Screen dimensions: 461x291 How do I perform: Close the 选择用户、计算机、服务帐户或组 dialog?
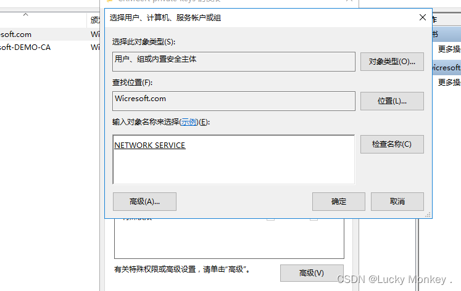[x=423, y=18]
